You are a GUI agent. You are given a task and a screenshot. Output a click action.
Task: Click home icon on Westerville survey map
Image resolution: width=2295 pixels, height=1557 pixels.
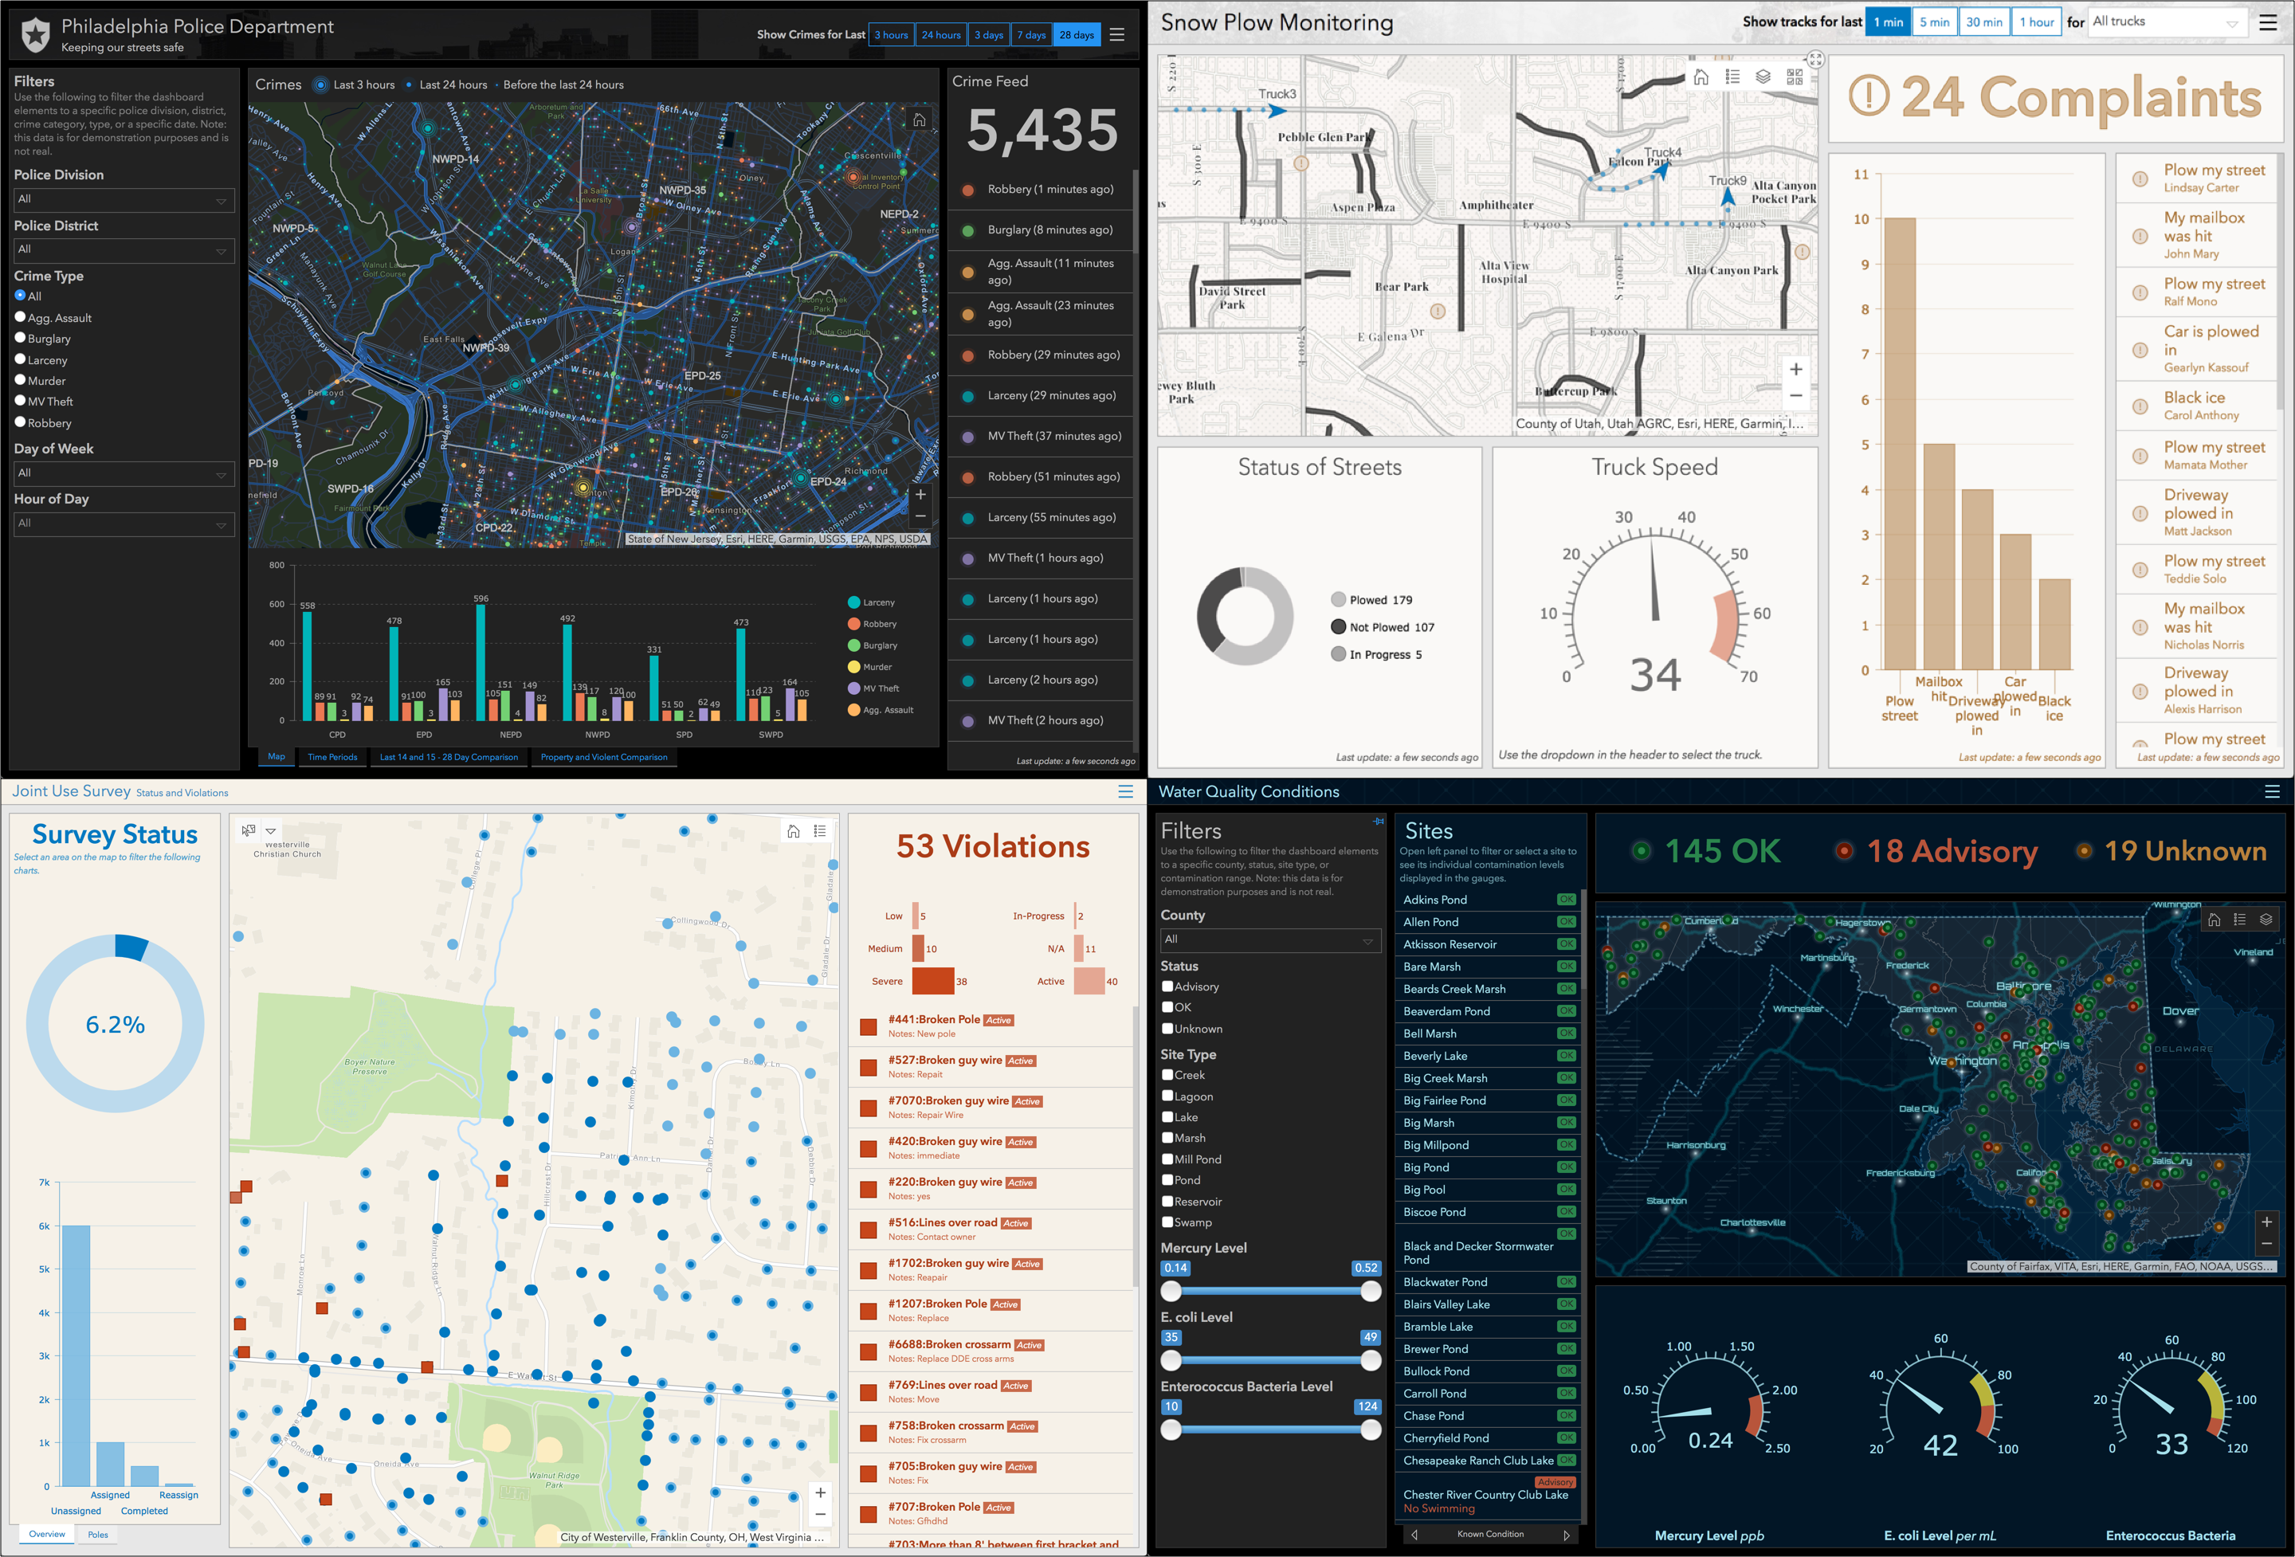[x=793, y=831]
